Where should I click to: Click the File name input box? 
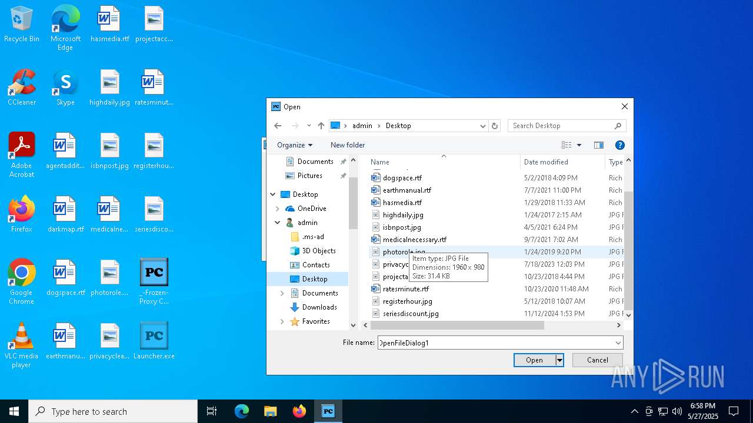[495, 343]
